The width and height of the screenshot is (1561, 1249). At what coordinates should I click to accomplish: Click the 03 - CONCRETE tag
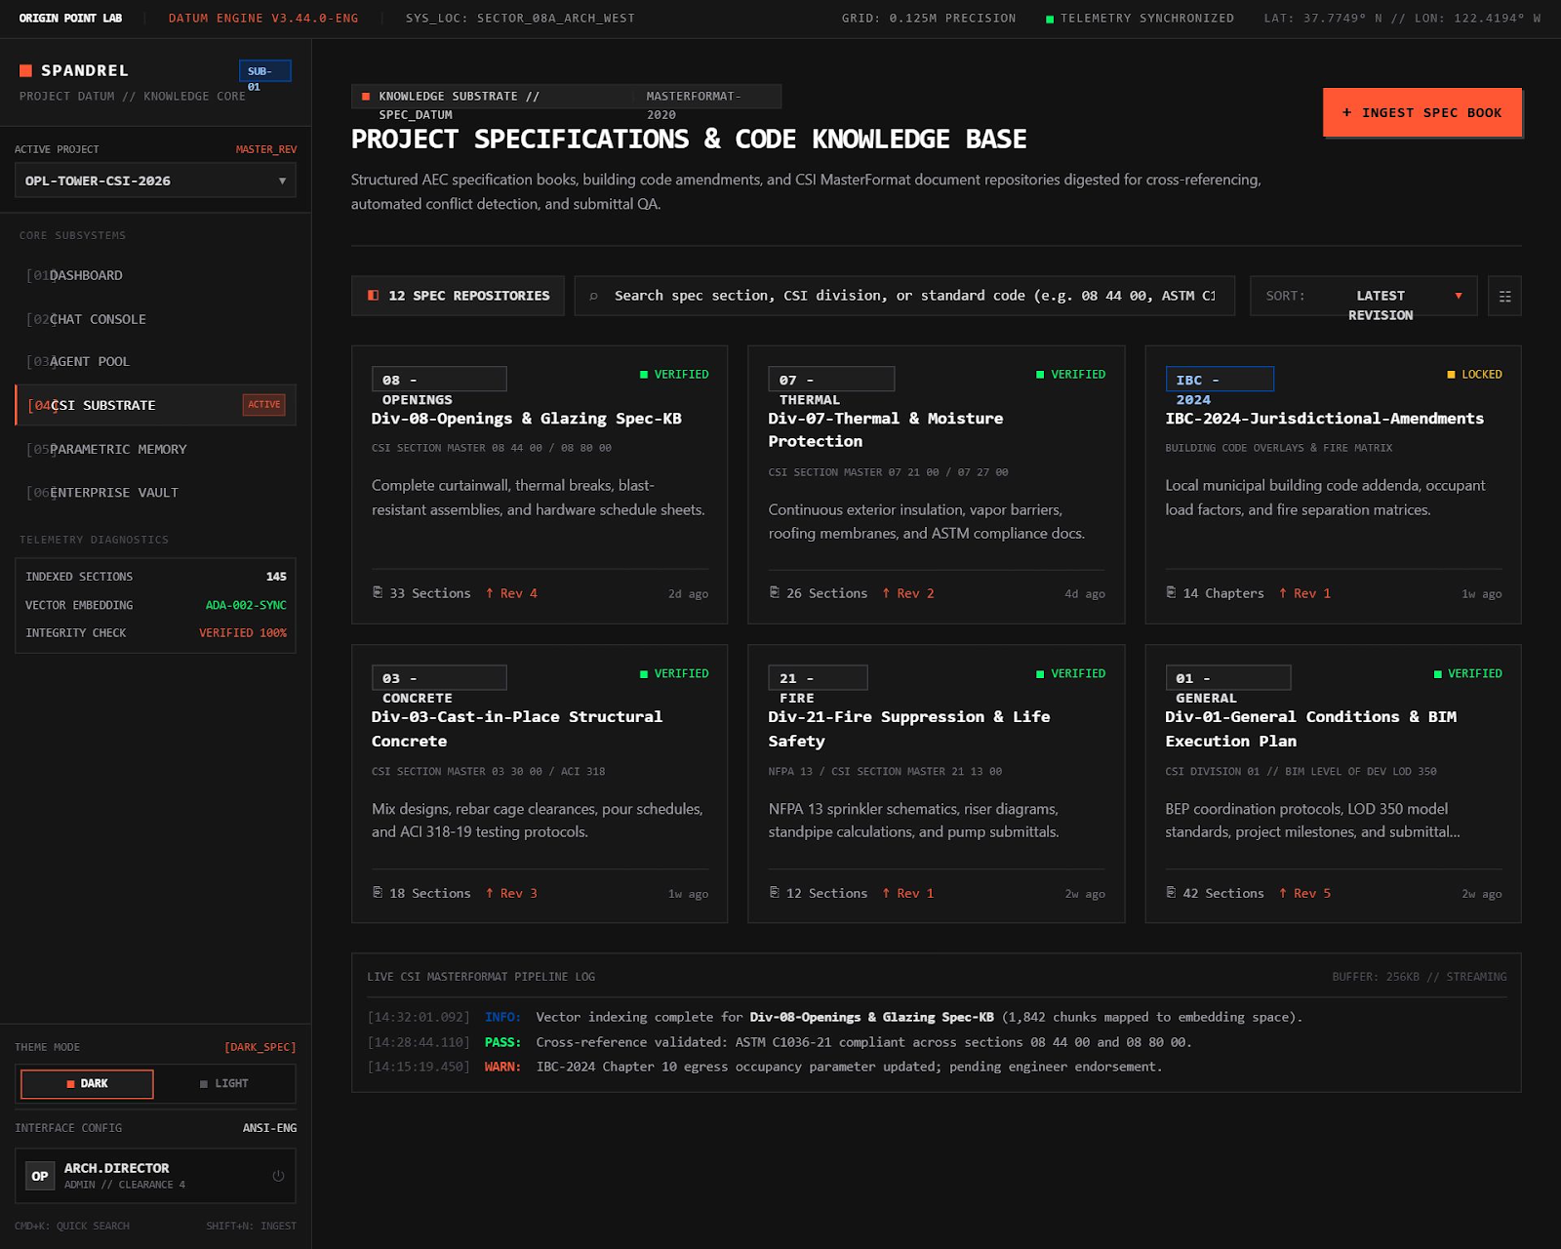click(x=439, y=677)
